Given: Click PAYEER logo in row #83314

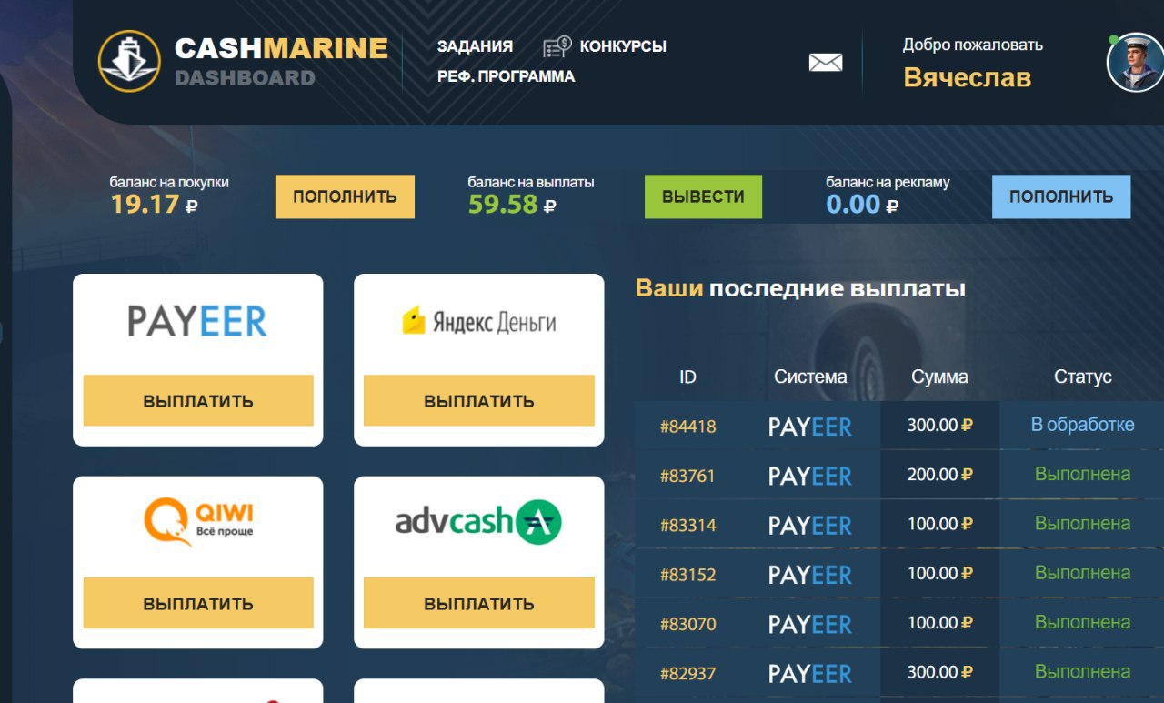Looking at the screenshot, I should [x=810, y=526].
